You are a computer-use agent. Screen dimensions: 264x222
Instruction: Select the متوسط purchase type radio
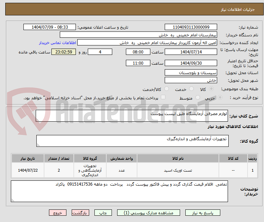point(198,98)
